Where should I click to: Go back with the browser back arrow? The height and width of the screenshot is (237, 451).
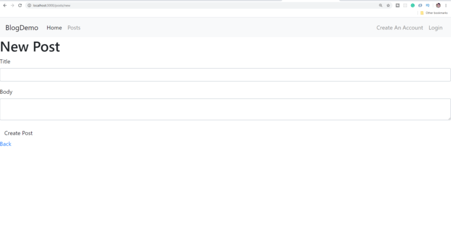coord(5,5)
